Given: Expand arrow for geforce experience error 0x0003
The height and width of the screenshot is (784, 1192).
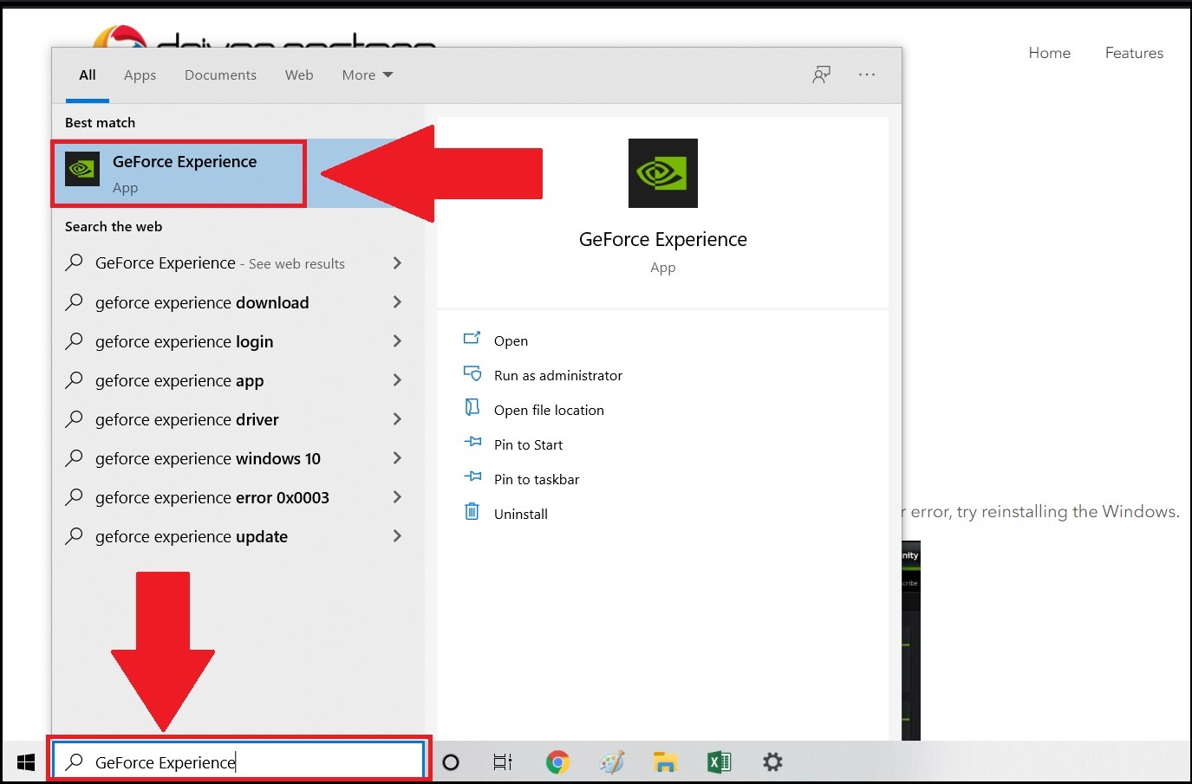Looking at the screenshot, I should tap(397, 496).
